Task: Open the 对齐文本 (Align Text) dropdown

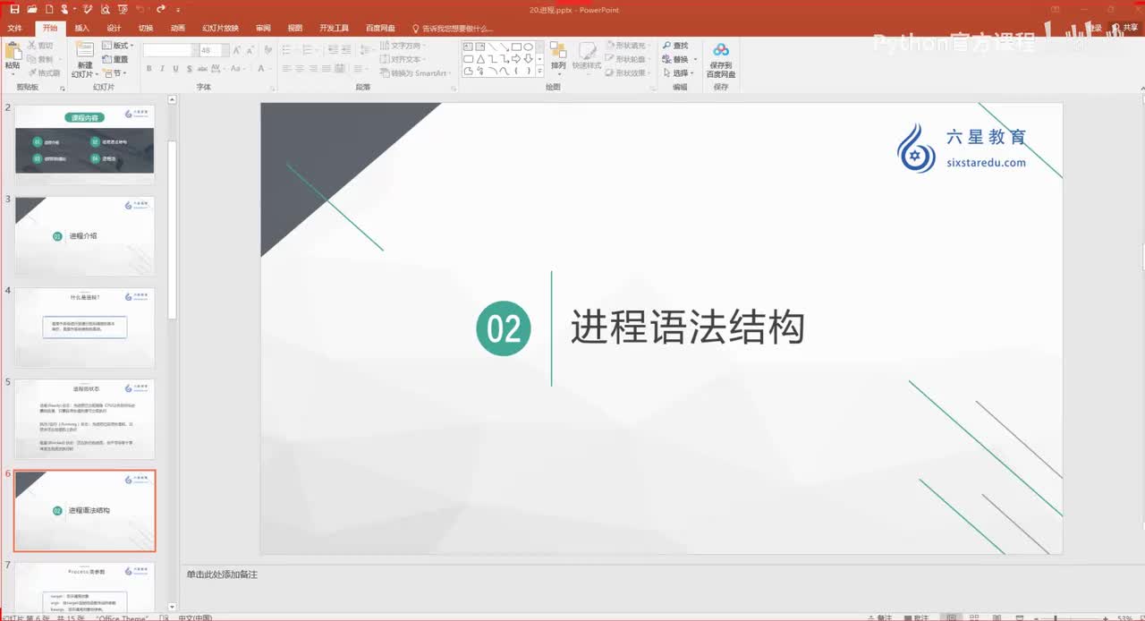Action: (x=403, y=59)
